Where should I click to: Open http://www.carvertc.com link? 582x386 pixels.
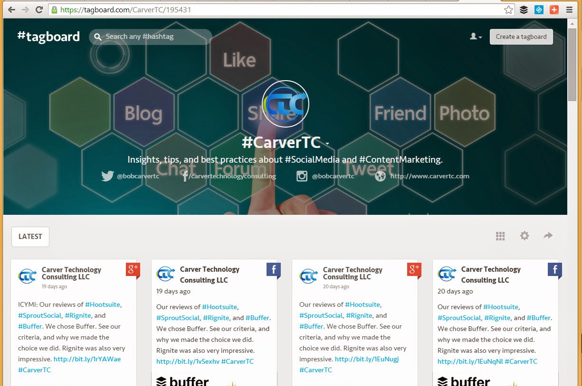[x=429, y=176]
